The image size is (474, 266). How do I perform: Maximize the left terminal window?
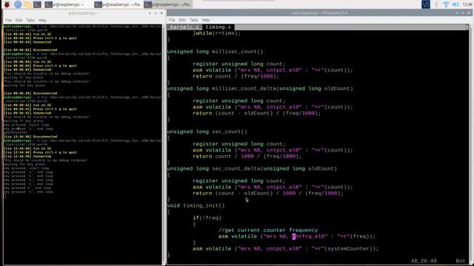click(x=156, y=13)
